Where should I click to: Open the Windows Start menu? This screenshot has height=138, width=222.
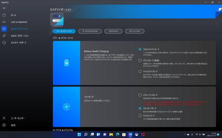pyautogui.click(x=79, y=135)
